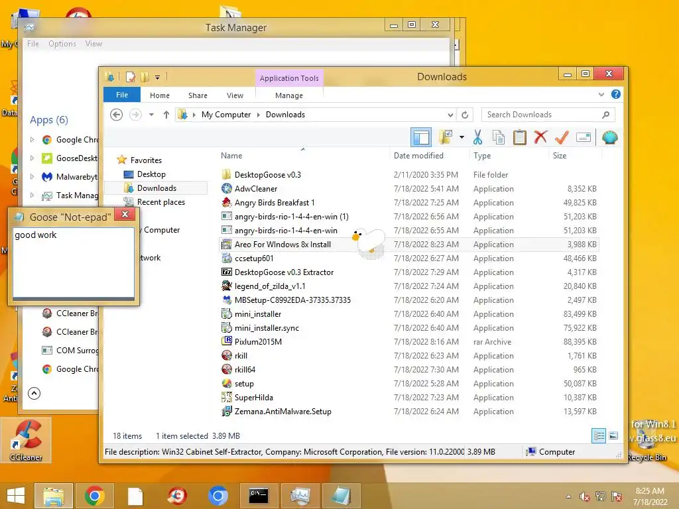
Task: Expand the Google Chrome row in Task Manager
Action: (x=32, y=140)
